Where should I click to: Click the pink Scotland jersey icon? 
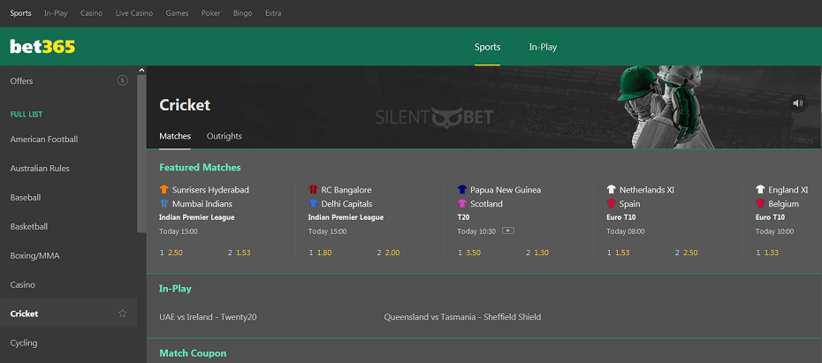462,203
